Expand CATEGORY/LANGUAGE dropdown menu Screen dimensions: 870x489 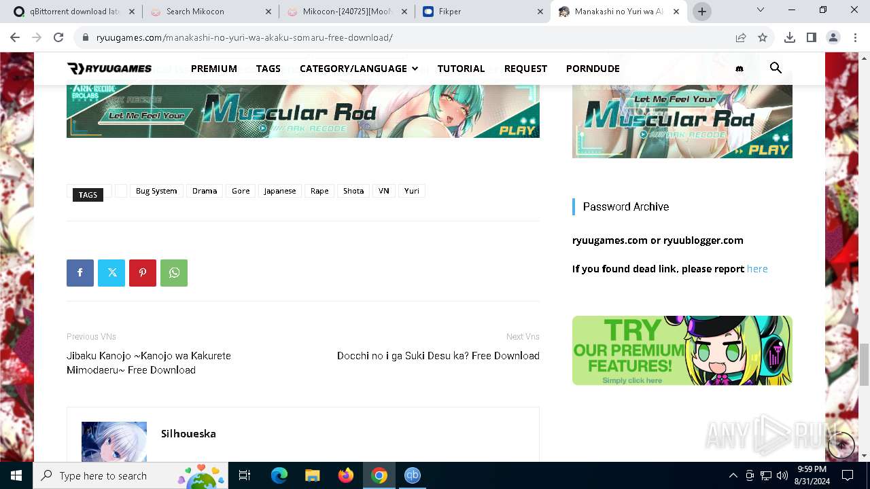pyautogui.click(x=359, y=69)
